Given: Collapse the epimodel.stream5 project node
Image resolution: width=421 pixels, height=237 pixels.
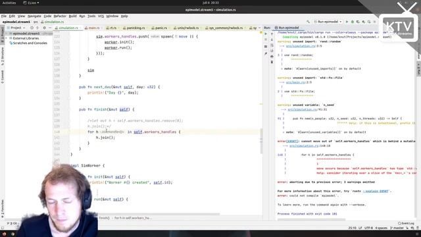Looking at the screenshot, I should click(x=7, y=34).
